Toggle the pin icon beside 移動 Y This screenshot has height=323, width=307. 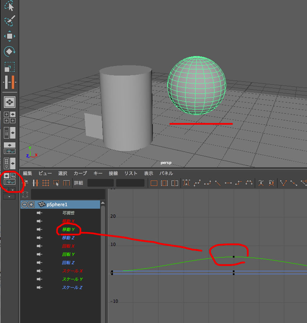39,229
